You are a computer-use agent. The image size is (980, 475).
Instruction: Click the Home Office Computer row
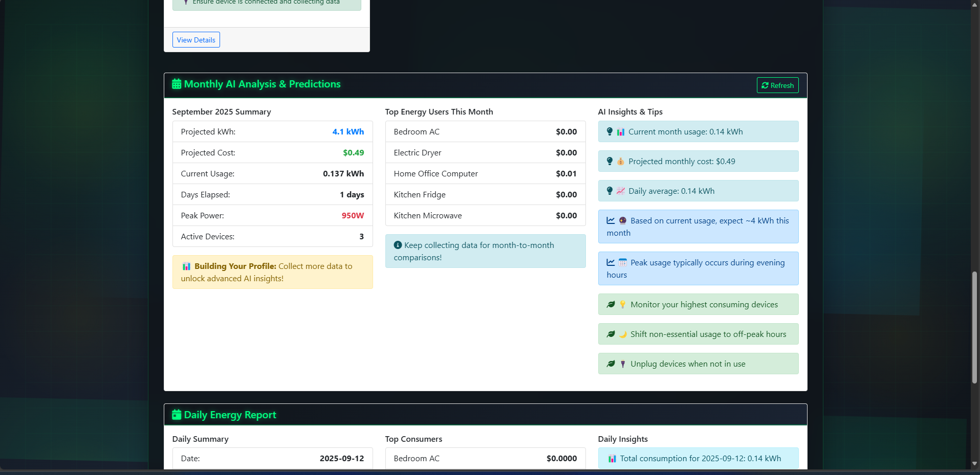click(485, 173)
